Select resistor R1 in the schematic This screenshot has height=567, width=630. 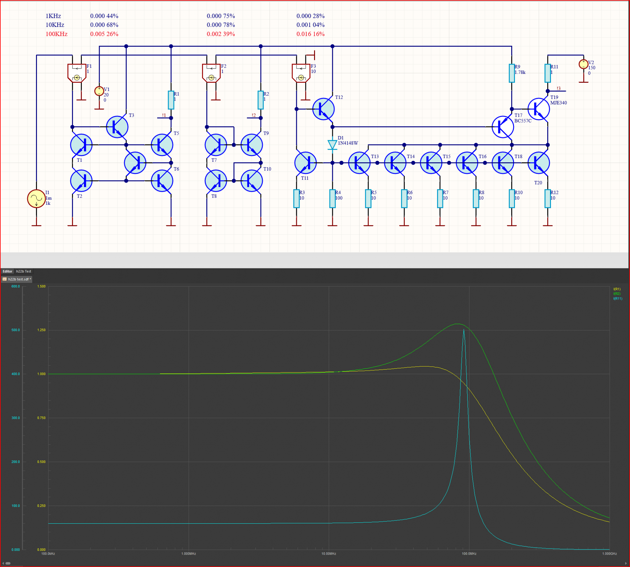coord(171,100)
